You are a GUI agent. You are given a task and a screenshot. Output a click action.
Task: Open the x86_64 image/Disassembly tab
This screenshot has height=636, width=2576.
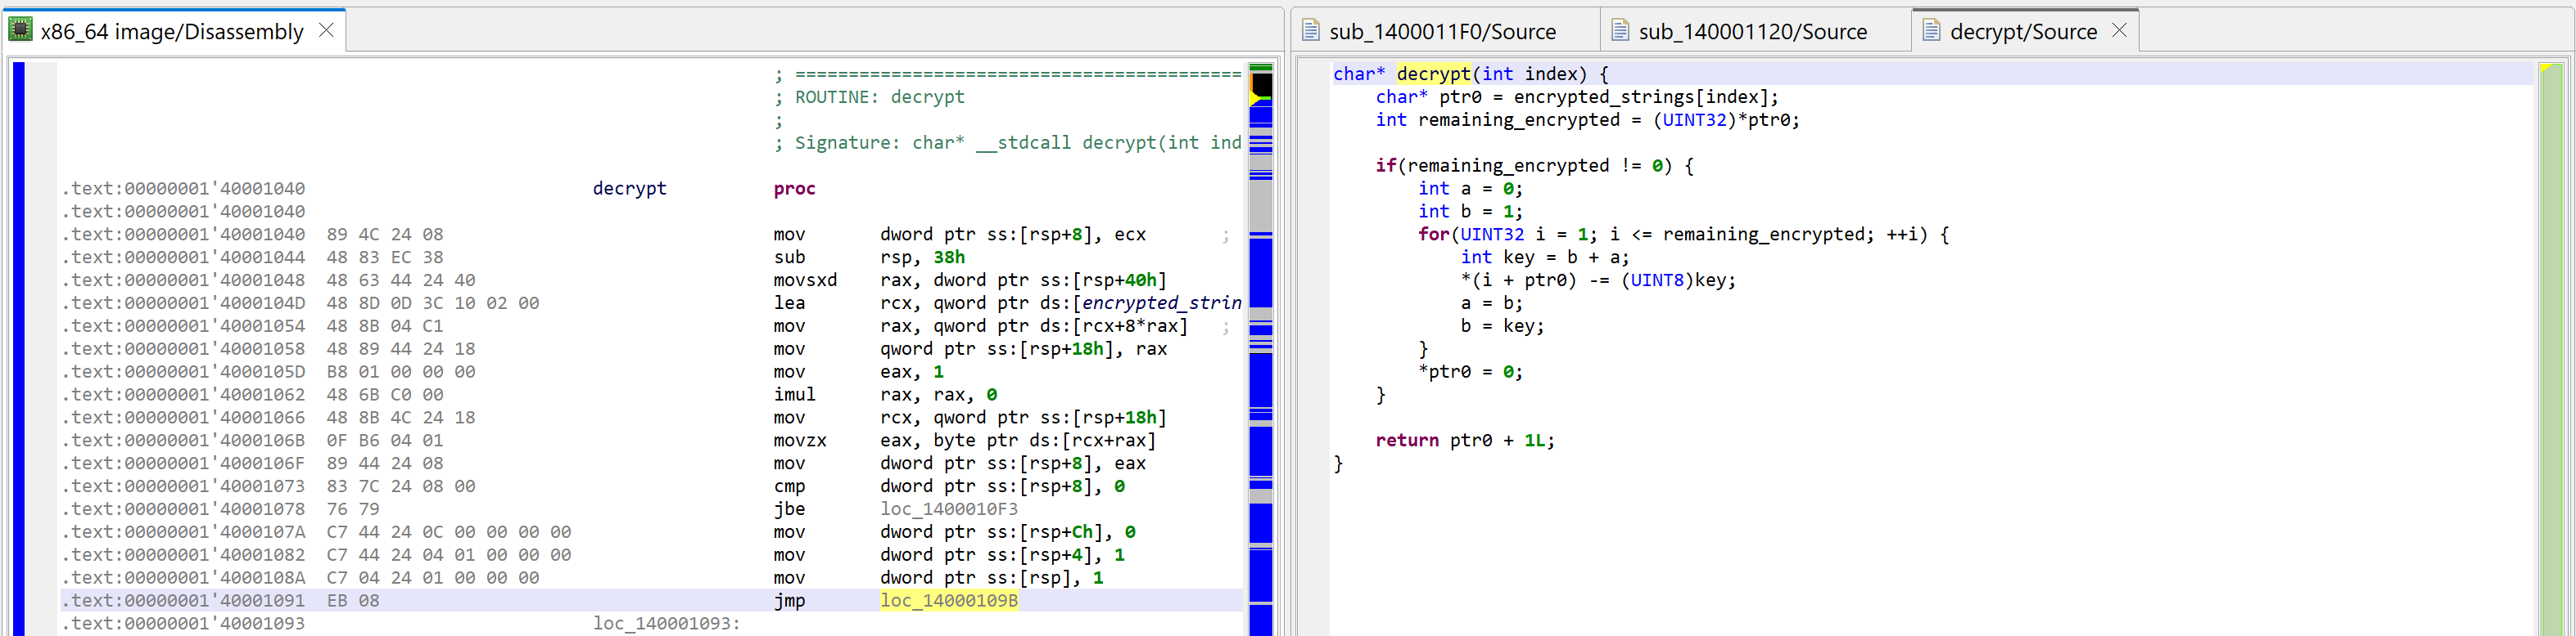click(x=172, y=31)
